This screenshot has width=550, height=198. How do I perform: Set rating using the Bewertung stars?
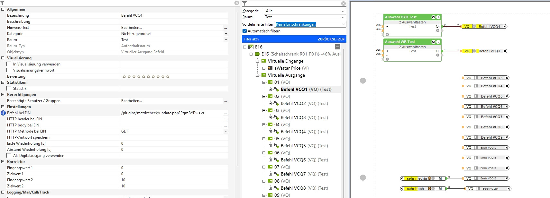point(146,76)
